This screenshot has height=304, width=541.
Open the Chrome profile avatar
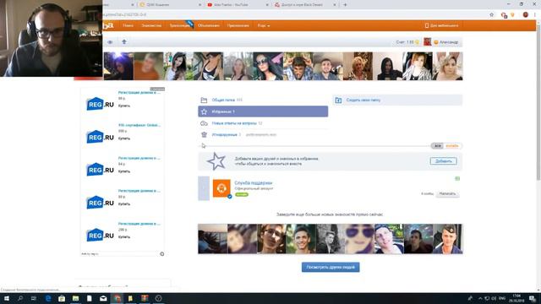526,15
